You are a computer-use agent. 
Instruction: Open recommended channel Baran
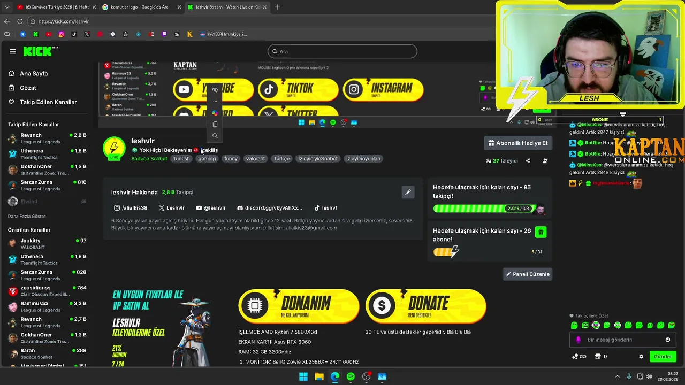[47, 353]
